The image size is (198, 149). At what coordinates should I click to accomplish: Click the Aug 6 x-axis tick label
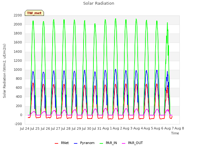click(x=159, y=128)
